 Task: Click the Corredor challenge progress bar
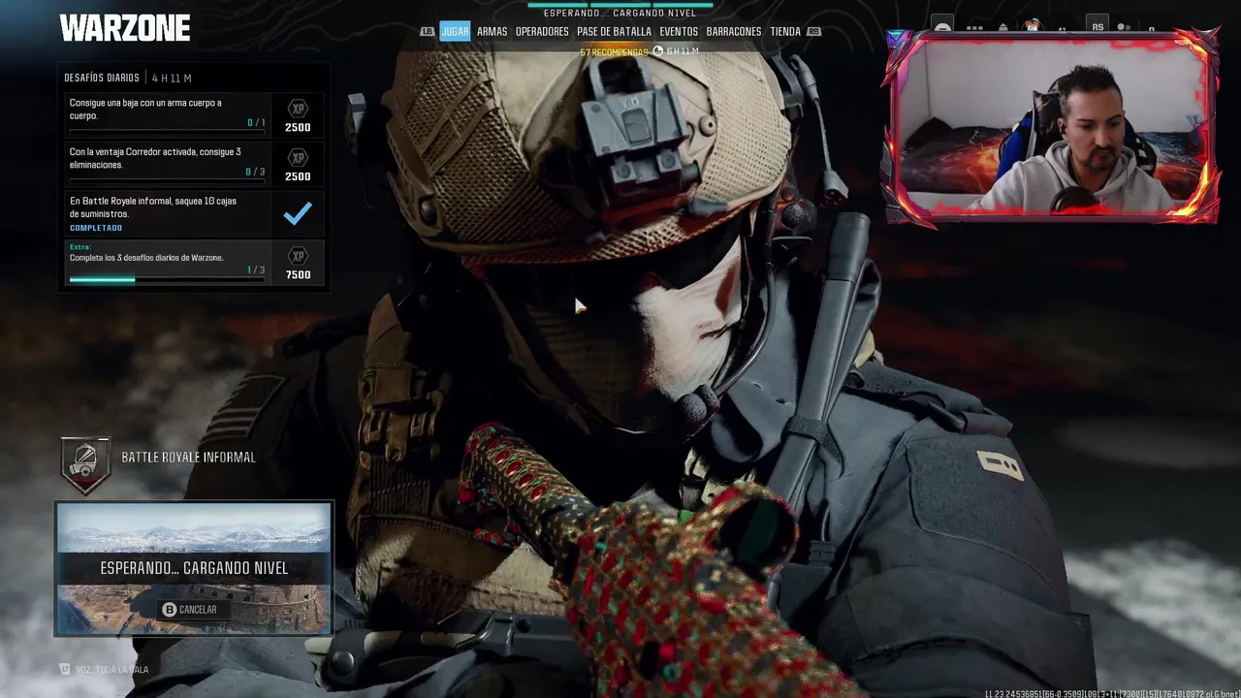(x=167, y=180)
